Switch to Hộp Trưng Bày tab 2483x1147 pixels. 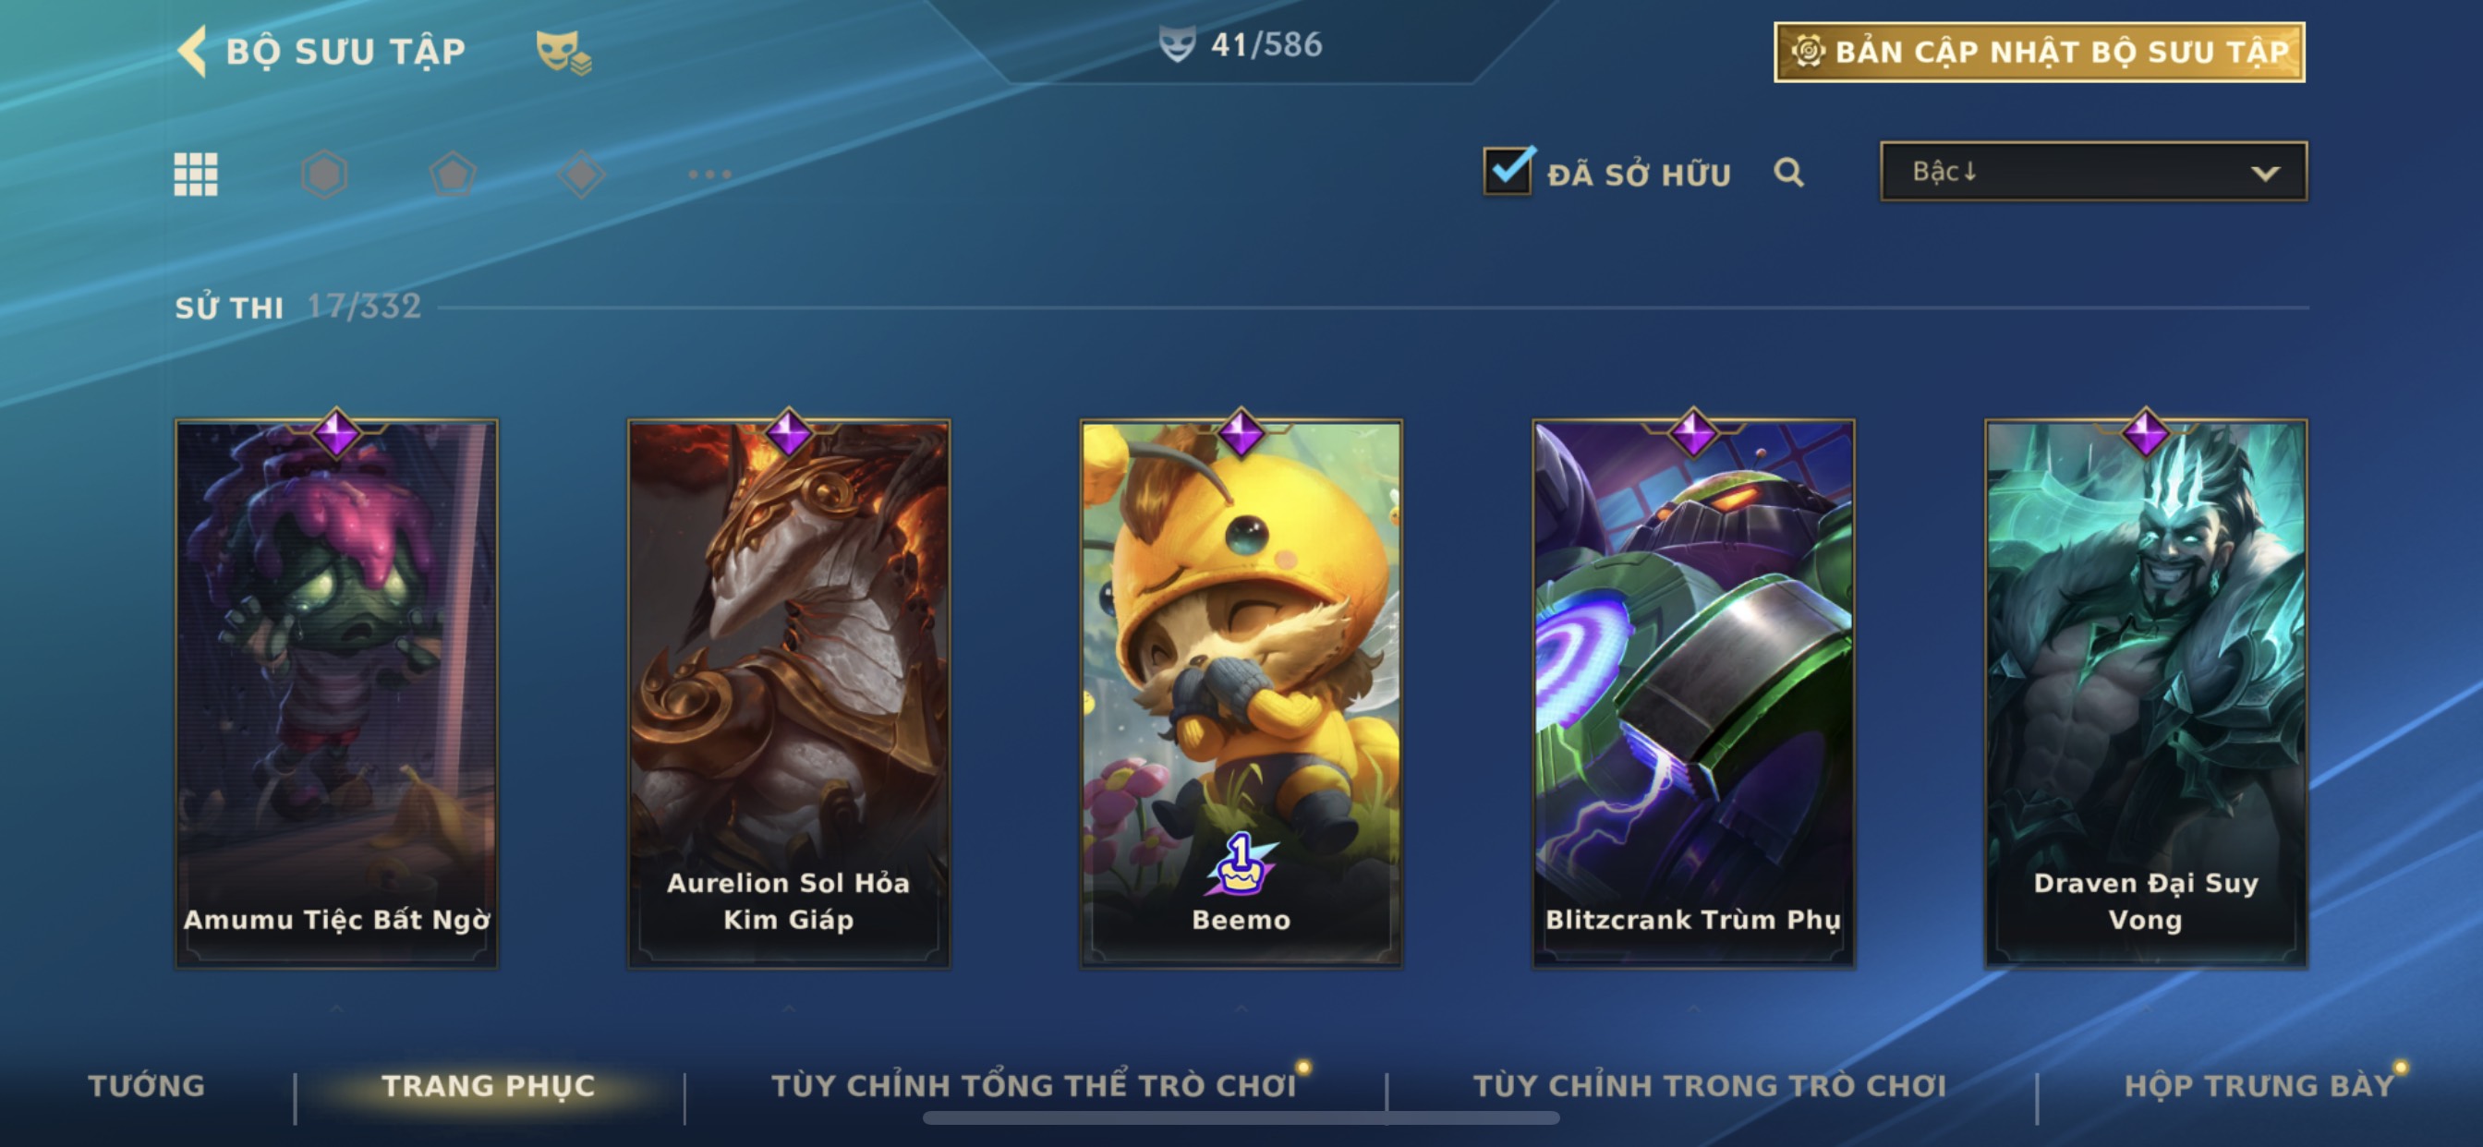[x=2259, y=1085]
